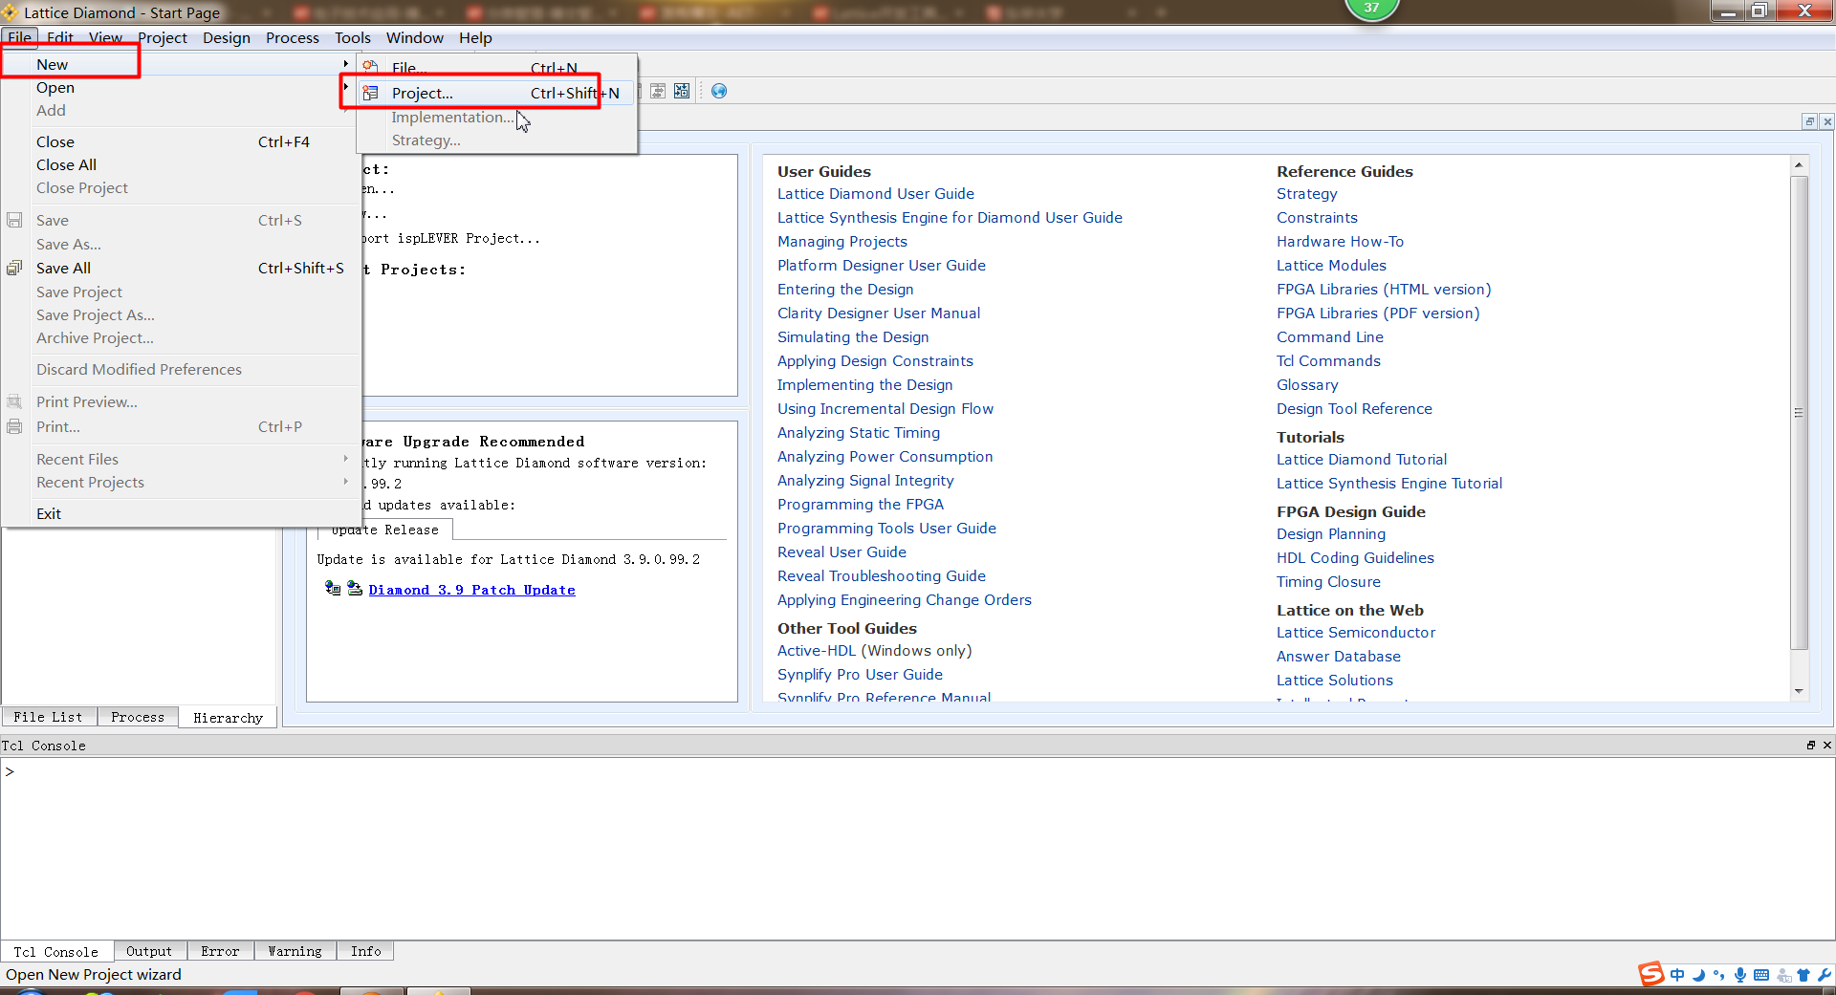This screenshot has height=995, width=1836.
Task: Click the Start Page web globe toolbar icon
Action: 719,91
